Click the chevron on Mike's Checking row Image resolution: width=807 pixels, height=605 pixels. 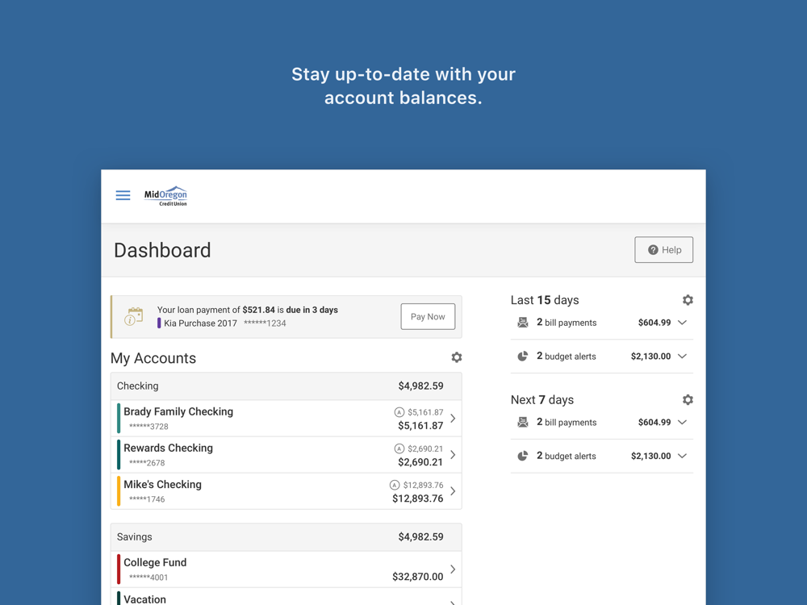[453, 491]
